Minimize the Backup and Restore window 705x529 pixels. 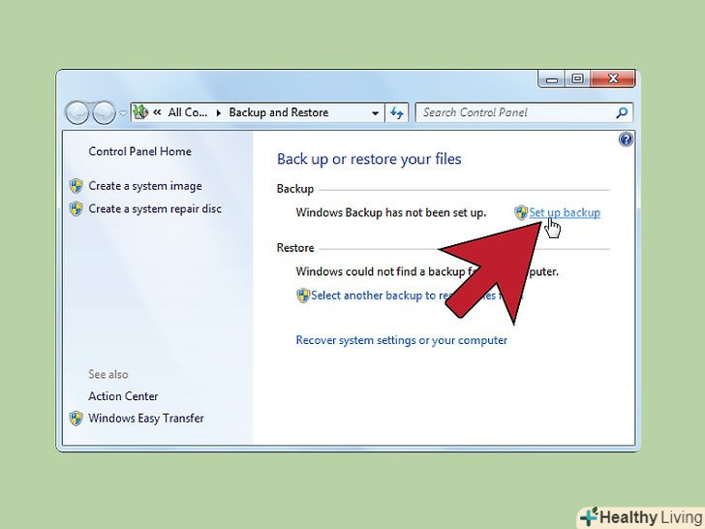coord(552,79)
